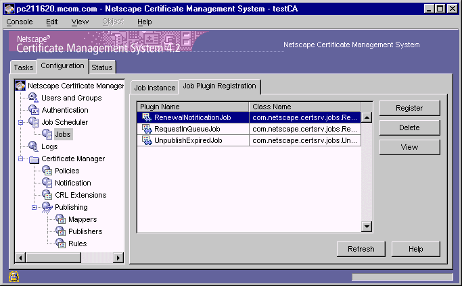This screenshot has width=462, height=286.
Task: Select the RequestInQueueJob row name
Action: pyautogui.click(x=187, y=129)
